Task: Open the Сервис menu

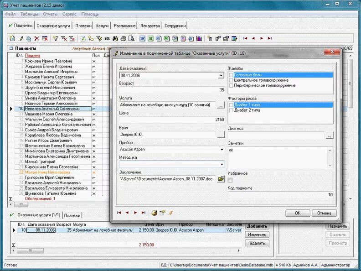Action: [69, 14]
